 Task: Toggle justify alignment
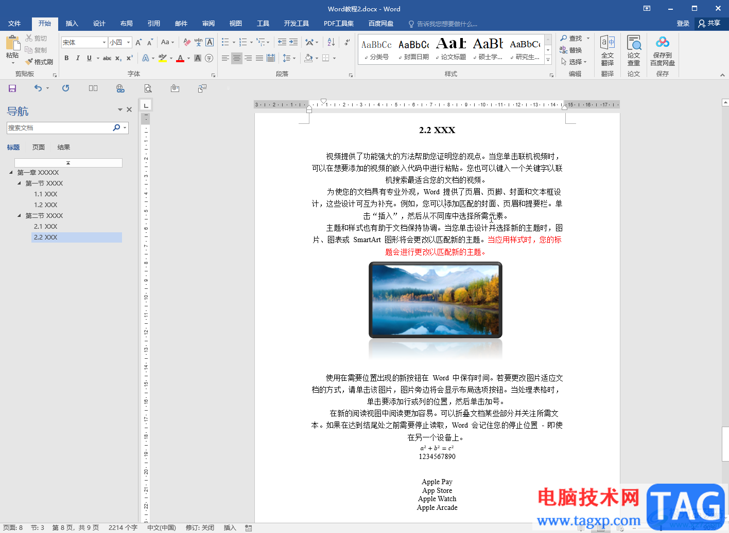259,58
